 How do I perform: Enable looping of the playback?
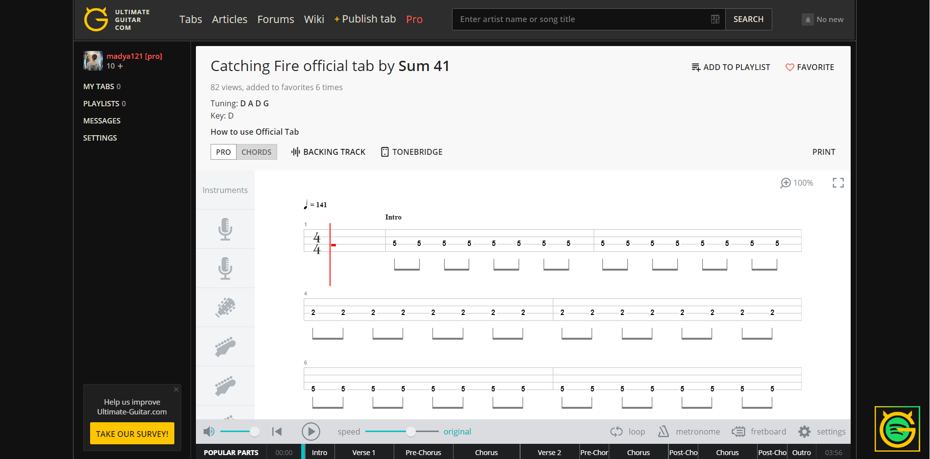[x=627, y=431]
